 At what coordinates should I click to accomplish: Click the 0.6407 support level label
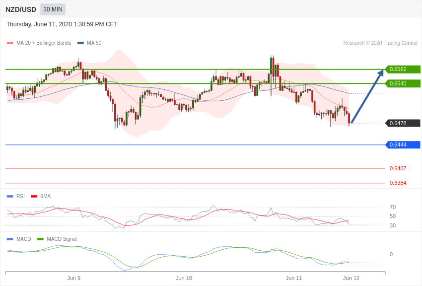(398, 168)
